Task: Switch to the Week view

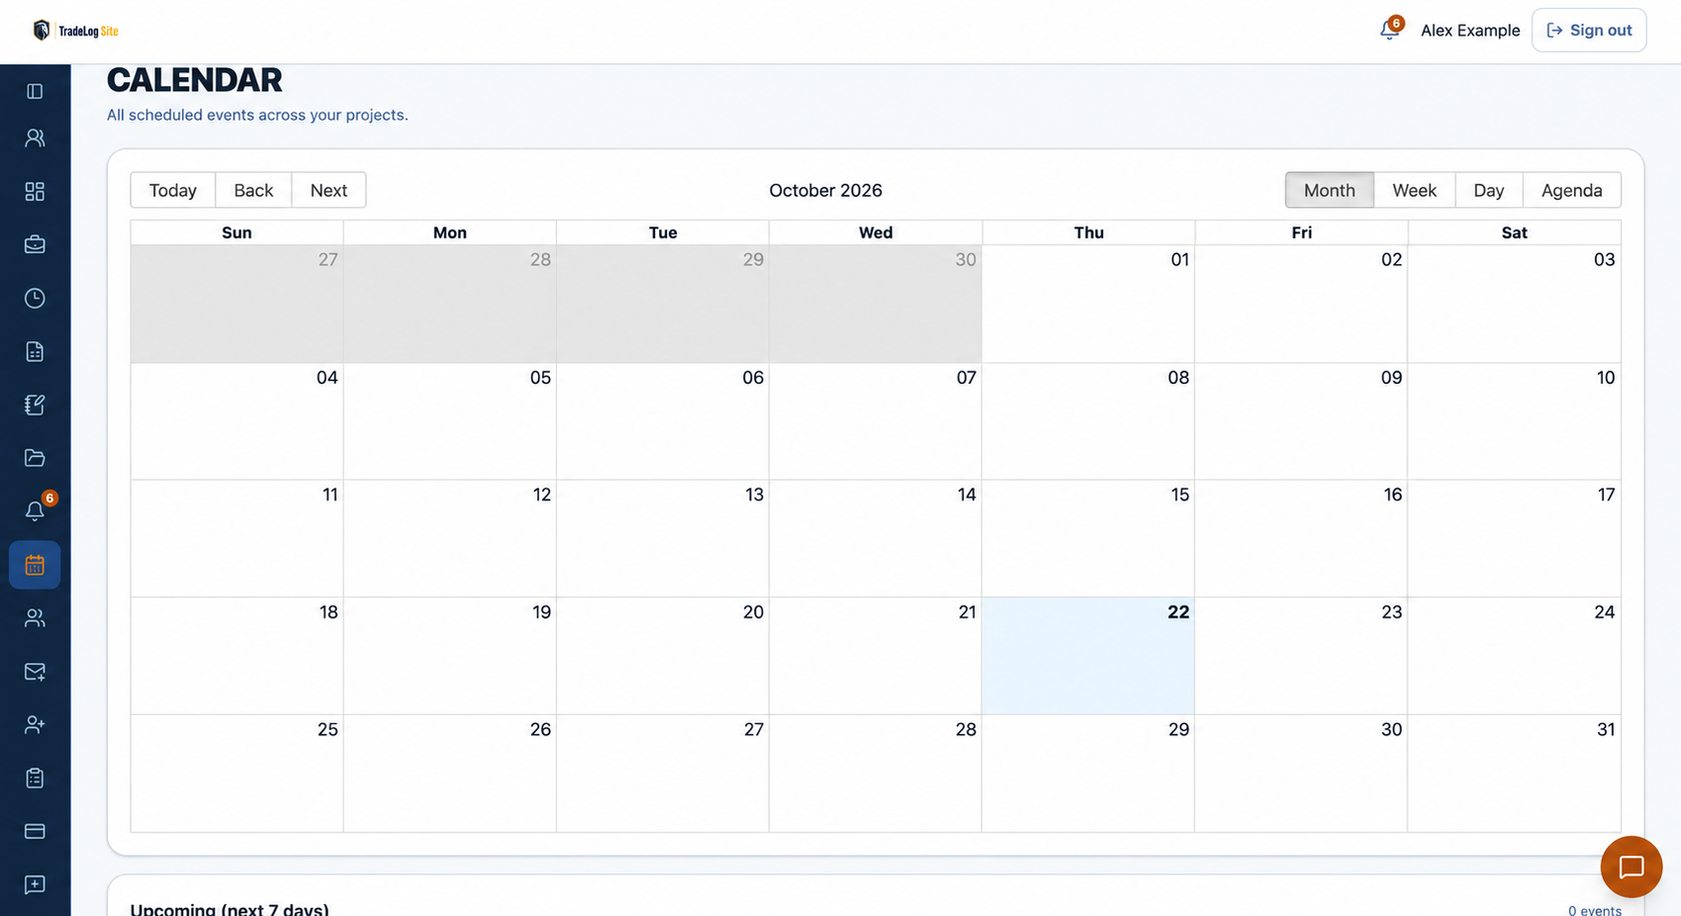Action: tap(1414, 190)
